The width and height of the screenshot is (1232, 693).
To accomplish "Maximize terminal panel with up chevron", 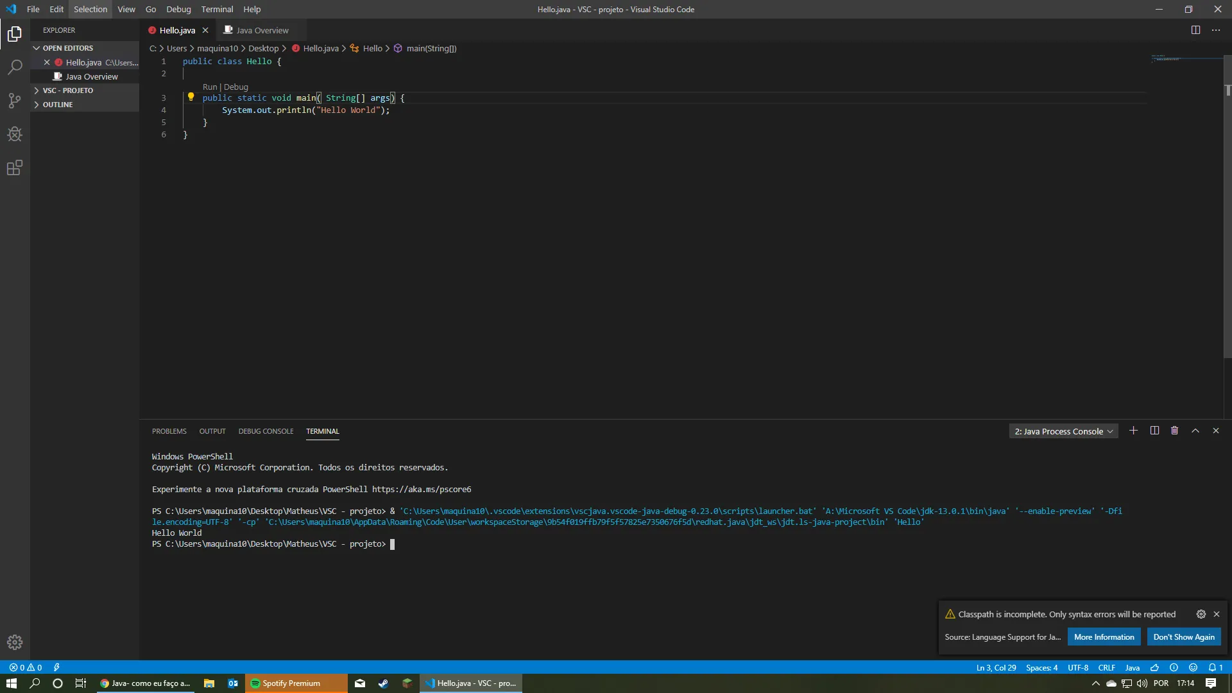I will point(1195,431).
